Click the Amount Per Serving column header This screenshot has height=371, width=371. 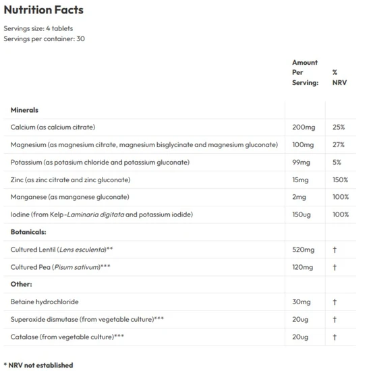(x=305, y=72)
